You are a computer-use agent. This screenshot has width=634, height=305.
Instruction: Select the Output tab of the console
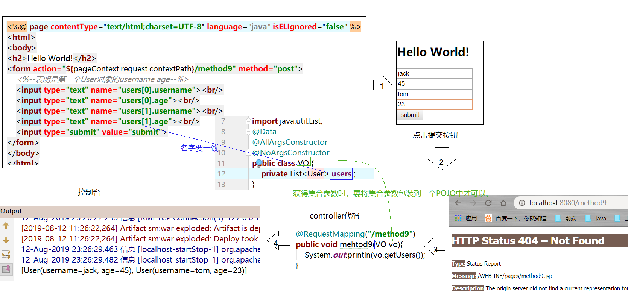(11, 211)
